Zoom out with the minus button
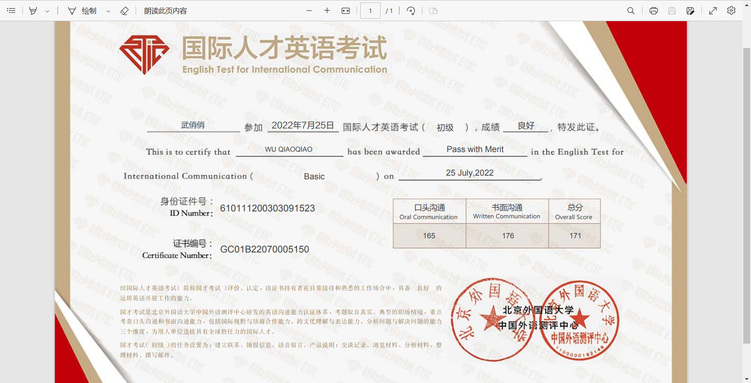This screenshot has width=751, height=383. [x=309, y=11]
